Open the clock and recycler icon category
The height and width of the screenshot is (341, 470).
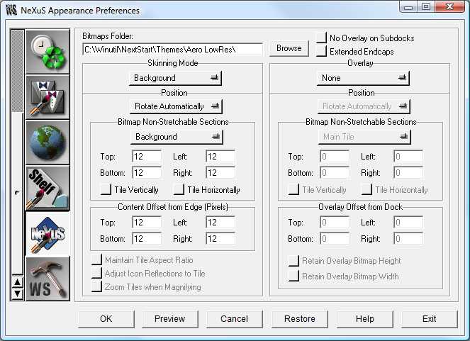pos(47,52)
